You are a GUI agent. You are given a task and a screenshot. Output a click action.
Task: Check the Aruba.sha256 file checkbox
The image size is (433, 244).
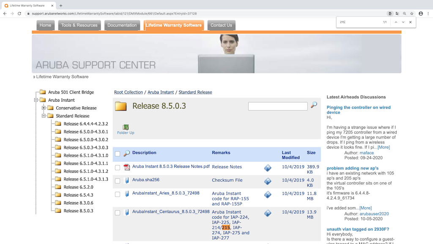[118, 181]
